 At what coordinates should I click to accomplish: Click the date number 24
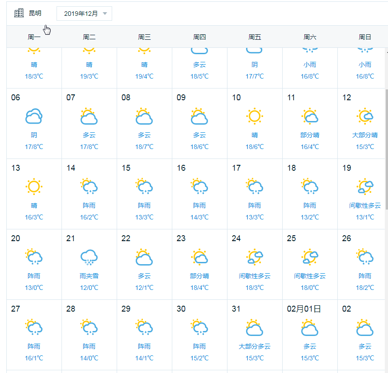pyautogui.click(x=236, y=238)
